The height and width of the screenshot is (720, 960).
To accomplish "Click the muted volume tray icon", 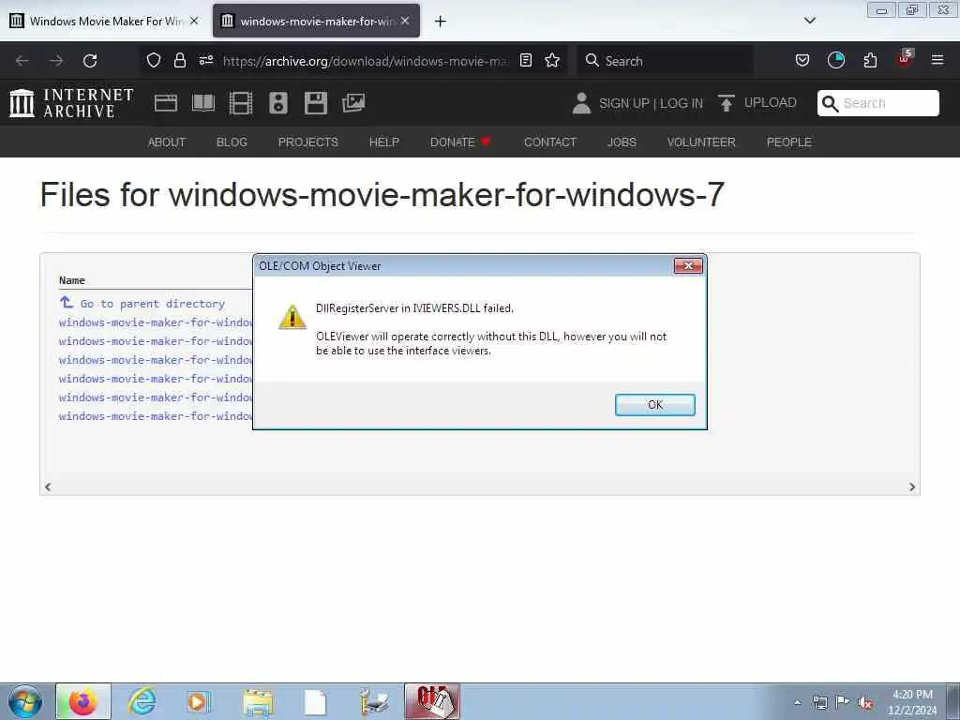I will 864,702.
